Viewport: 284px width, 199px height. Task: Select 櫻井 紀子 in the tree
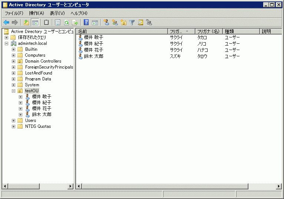(42, 103)
